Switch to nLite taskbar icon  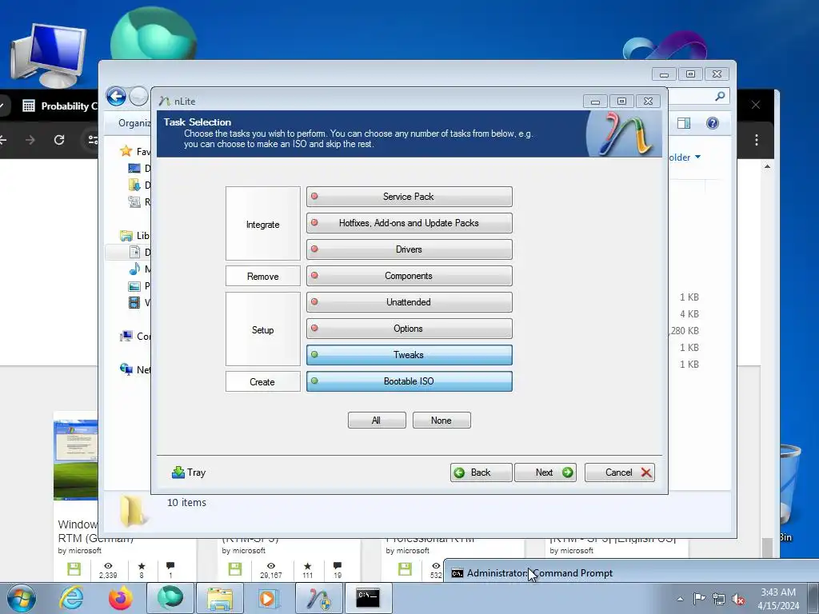coord(319,598)
